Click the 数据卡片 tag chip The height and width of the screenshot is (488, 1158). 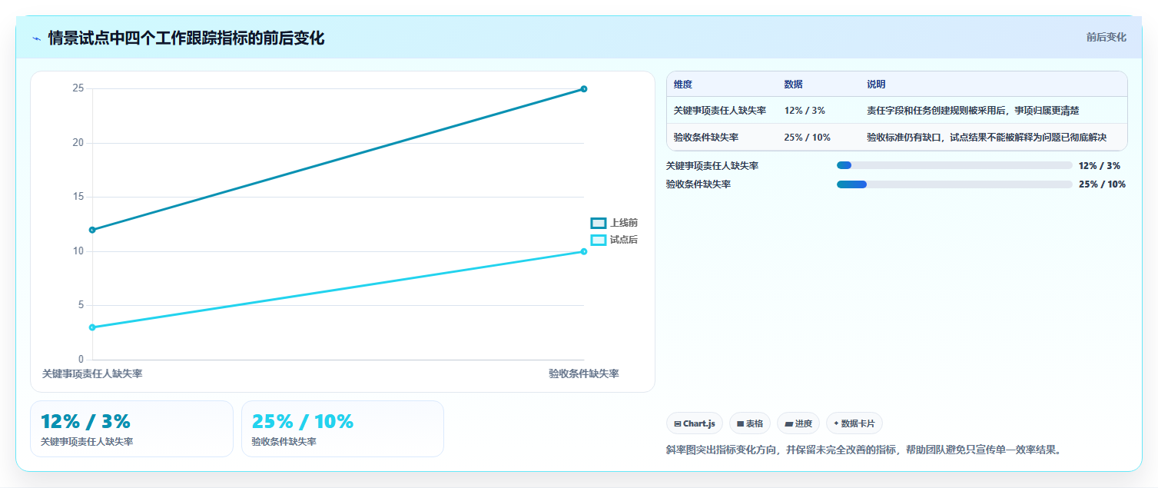pos(854,423)
